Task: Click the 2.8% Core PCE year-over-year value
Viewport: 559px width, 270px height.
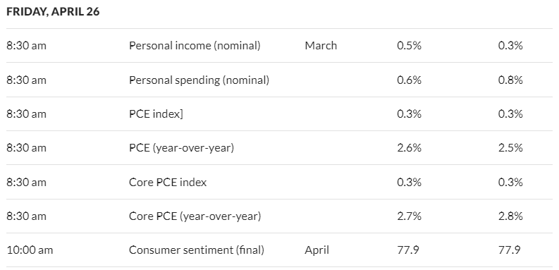Action: [510, 216]
